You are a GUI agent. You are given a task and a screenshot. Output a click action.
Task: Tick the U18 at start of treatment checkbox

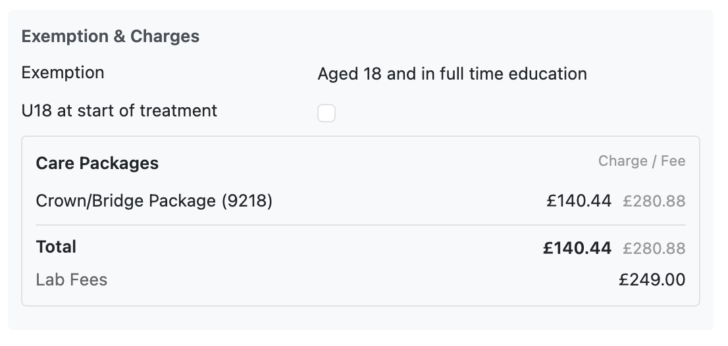tap(326, 113)
